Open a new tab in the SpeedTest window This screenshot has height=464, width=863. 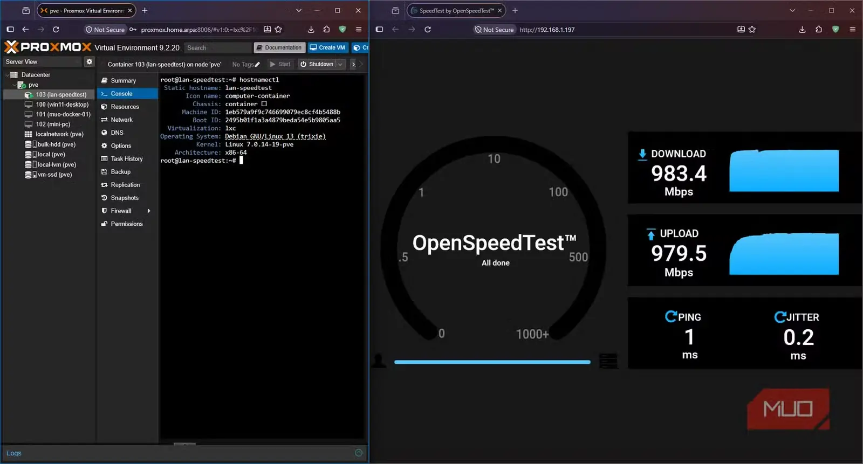[x=515, y=10]
